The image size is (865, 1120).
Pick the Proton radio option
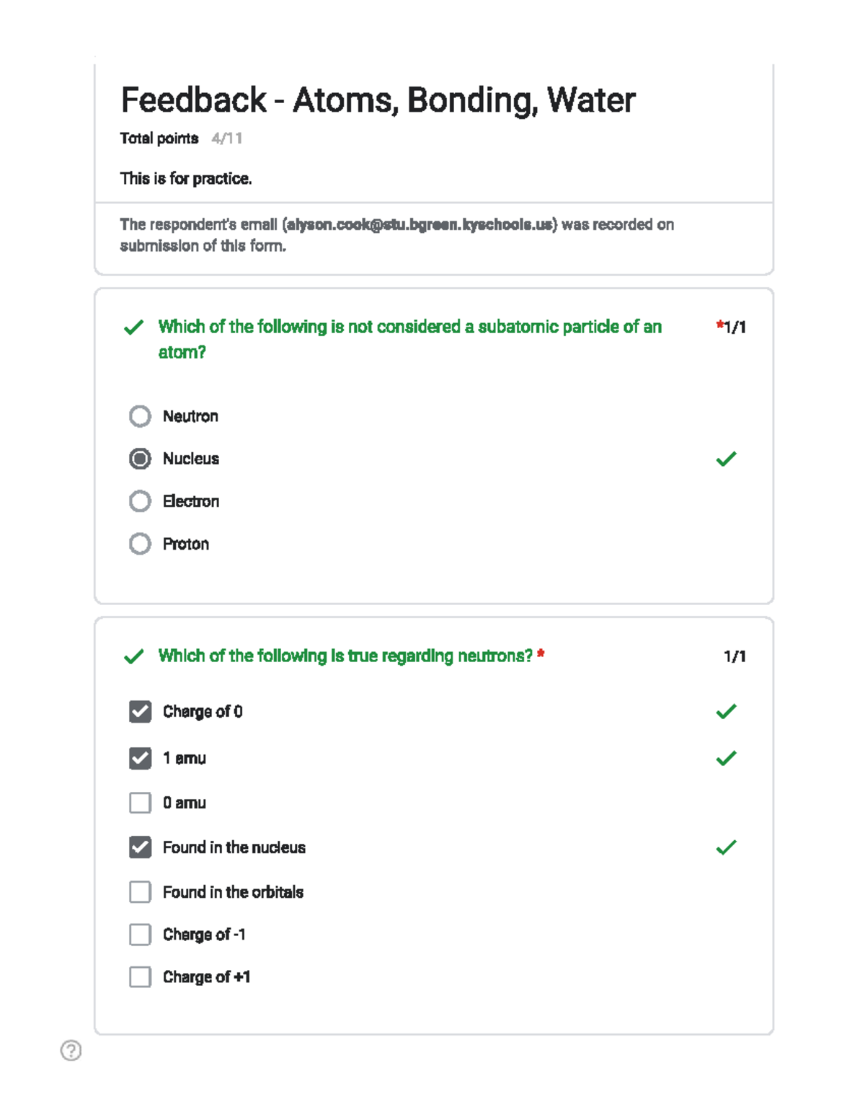[140, 544]
